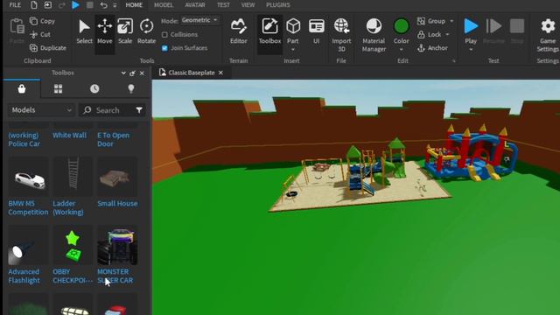This screenshot has height=315, width=560.
Task: Open the AVATAR ribbon tab
Action: click(195, 5)
